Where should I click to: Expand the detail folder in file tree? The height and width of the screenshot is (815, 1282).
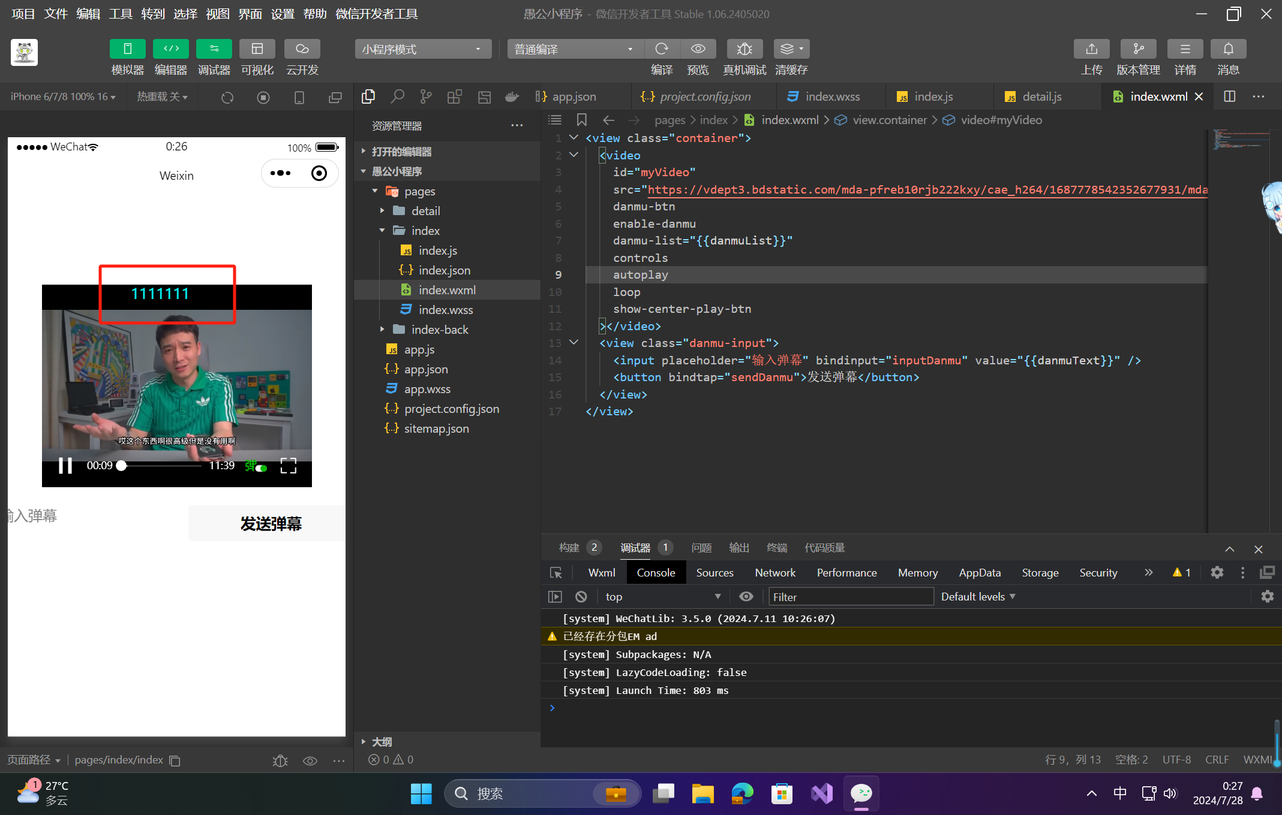point(425,211)
